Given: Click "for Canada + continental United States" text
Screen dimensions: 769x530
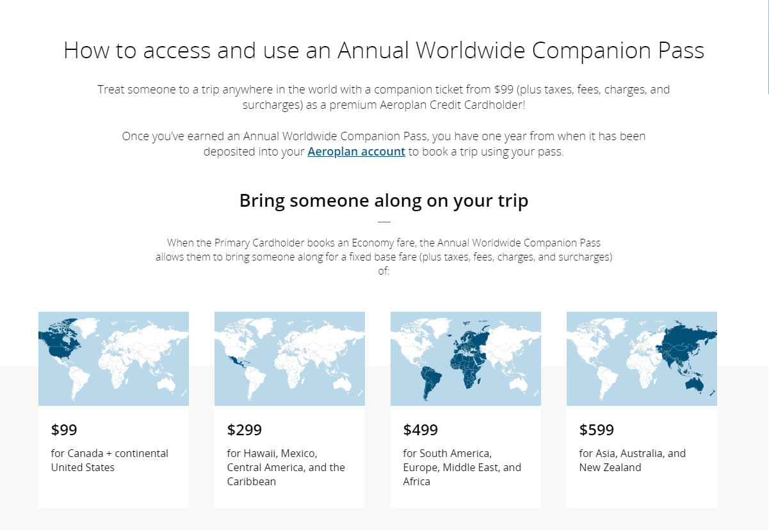Looking at the screenshot, I should coord(109,460).
